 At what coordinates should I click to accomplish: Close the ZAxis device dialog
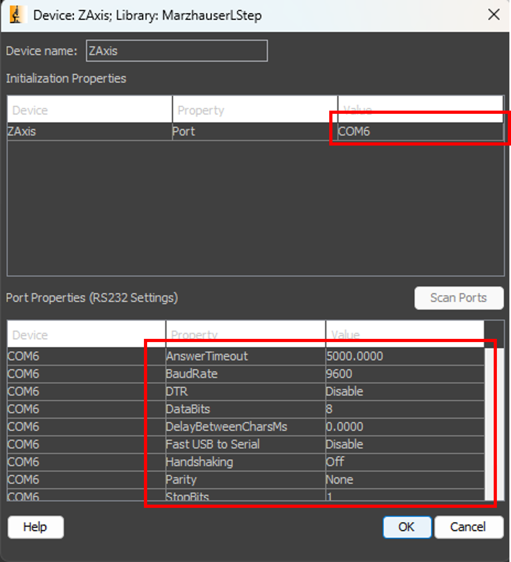pyautogui.click(x=494, y=14)
